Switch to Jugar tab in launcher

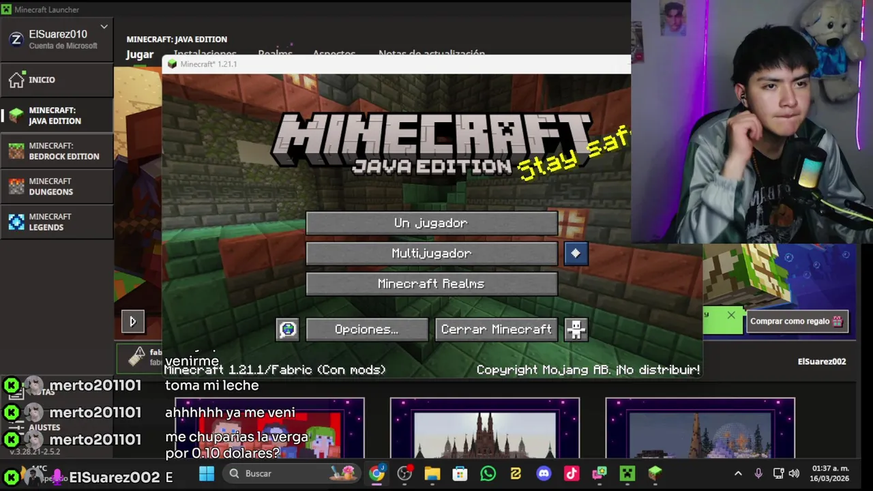click(x=140, y=55)
